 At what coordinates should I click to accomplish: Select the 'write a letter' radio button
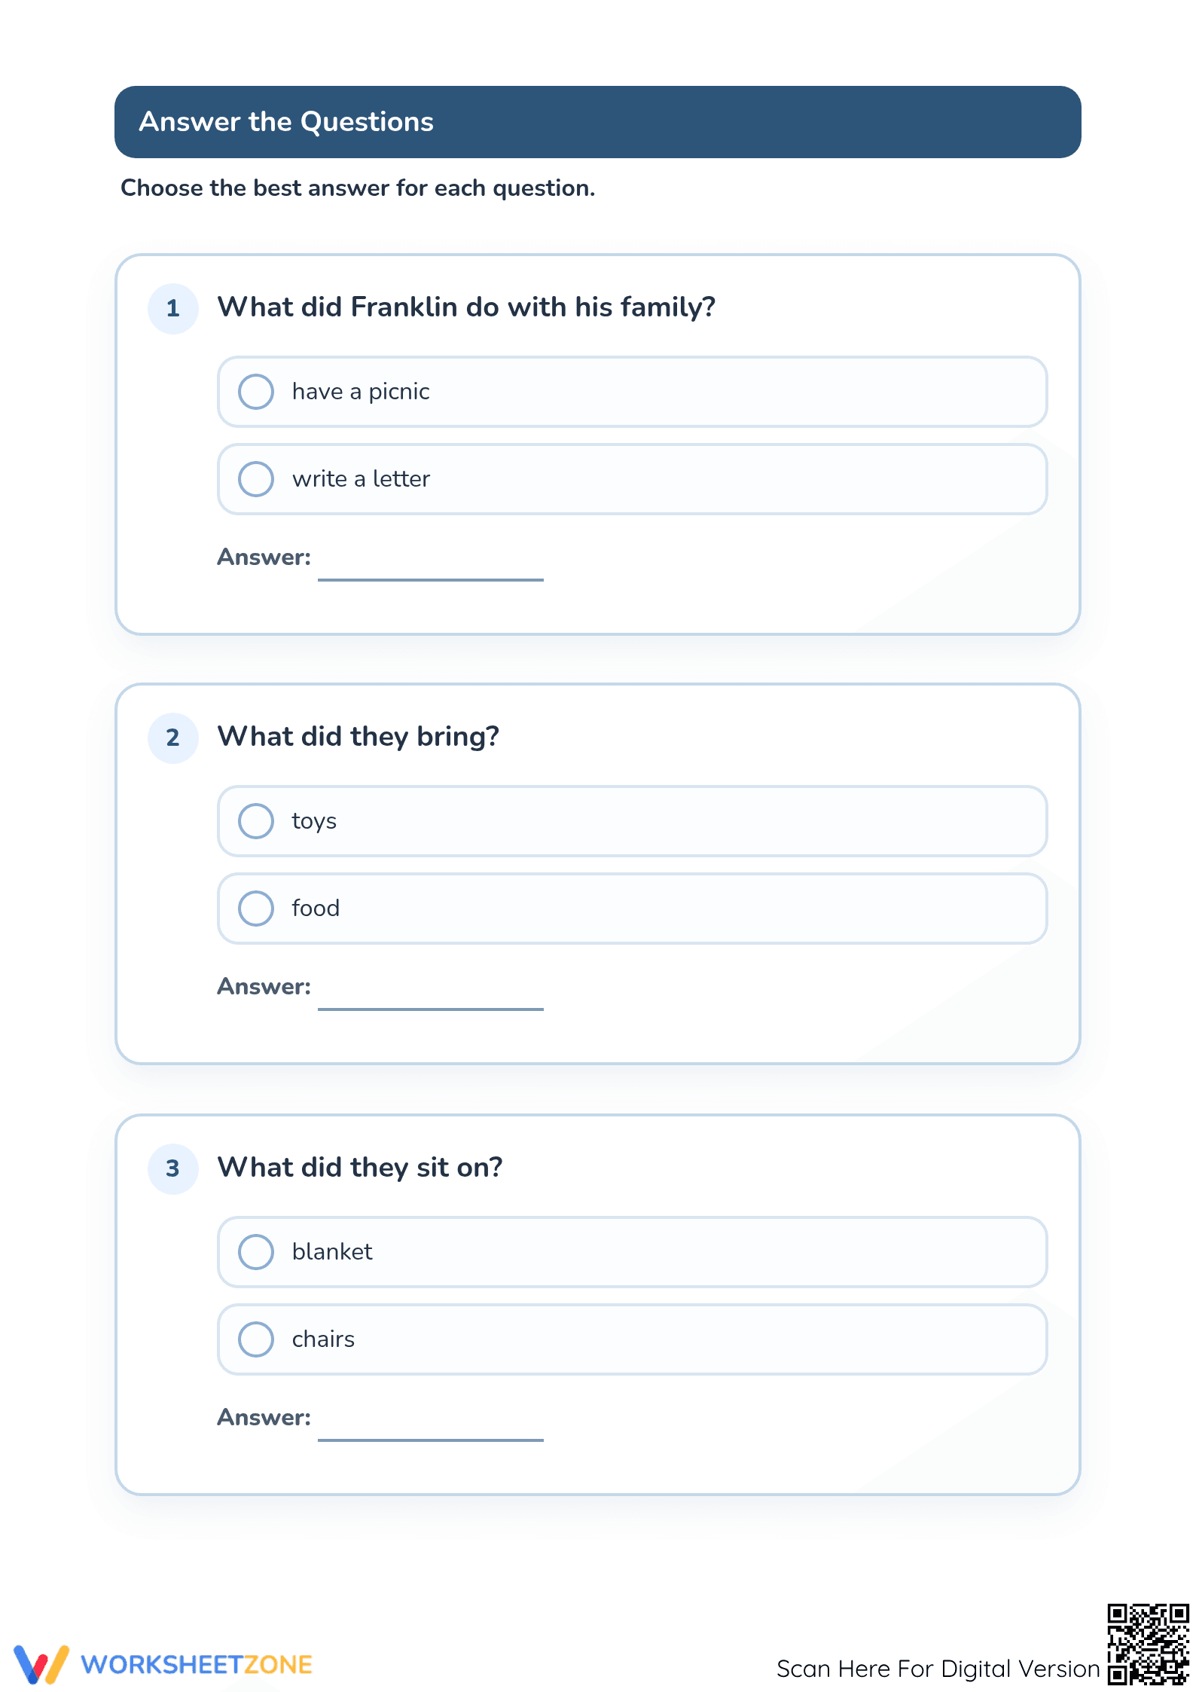pos(256,479)
